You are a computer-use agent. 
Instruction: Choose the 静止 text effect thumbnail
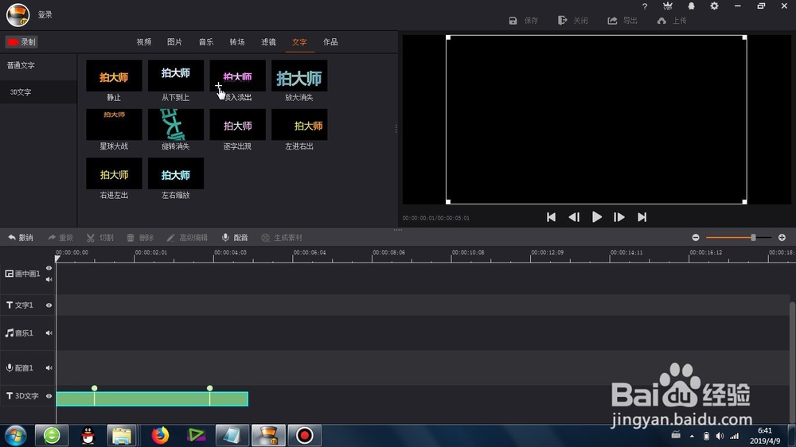(x=114, y=76)
